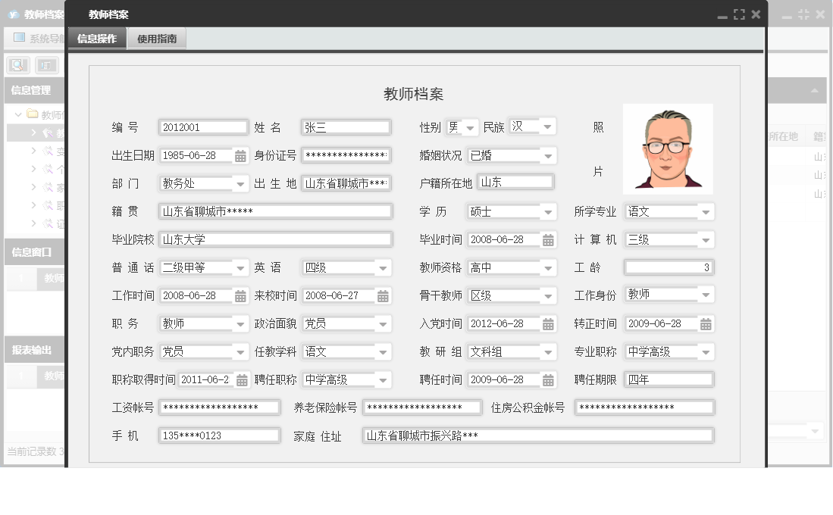Viewport: 833px width, 515px height.
Task: Click the 姓名 name input field
Action: click(x=346, y=127)
